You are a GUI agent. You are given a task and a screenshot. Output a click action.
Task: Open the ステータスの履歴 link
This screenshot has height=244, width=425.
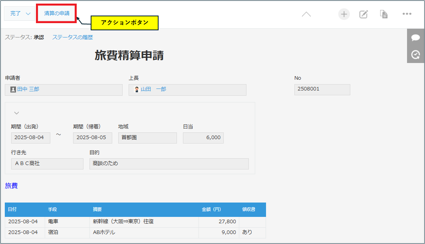[72, 37]
